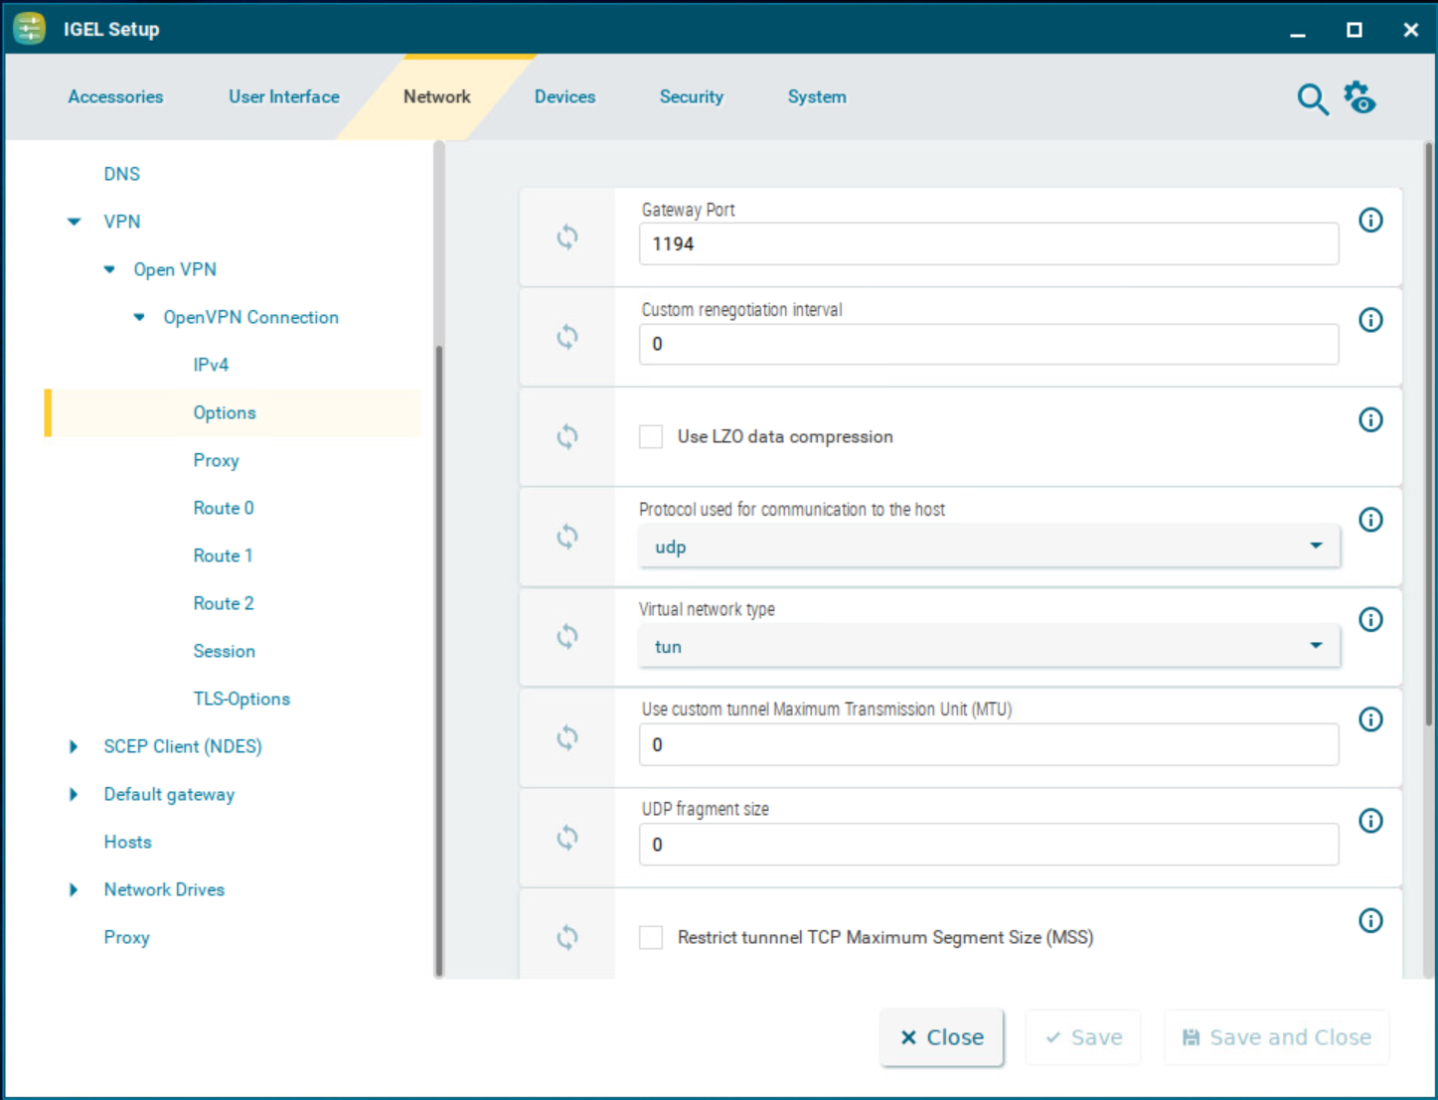Show info for UDP fragment size
This screenshot has height=1100, width=1438.
pyautogui.click(x=1370, y=821)
